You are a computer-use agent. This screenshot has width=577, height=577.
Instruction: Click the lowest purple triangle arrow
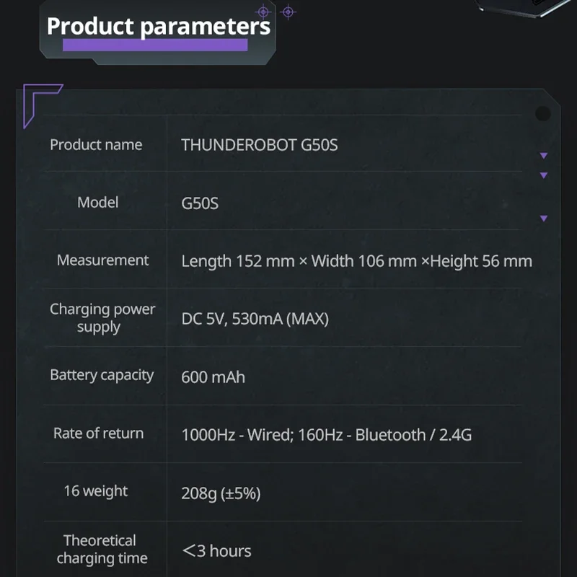pos(544,219)
